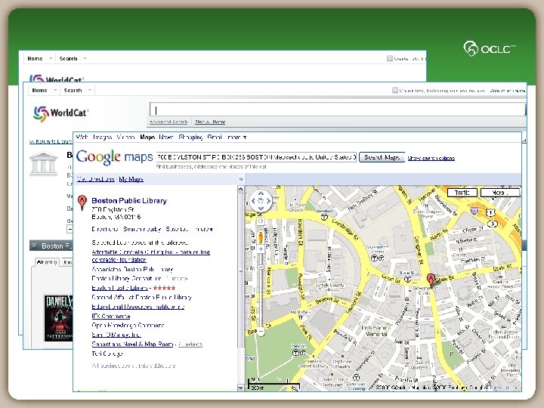
Task: Click the Home menu in the front WorldCat window
Action: click(x=39, y=90)
